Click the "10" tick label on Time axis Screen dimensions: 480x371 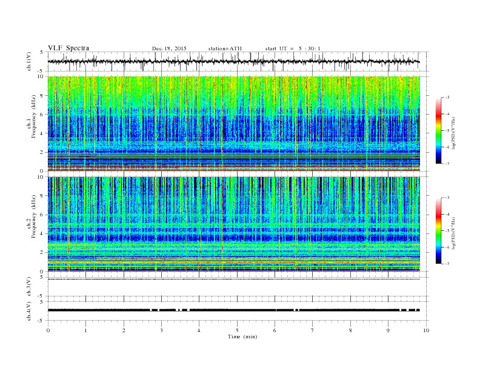426,330
